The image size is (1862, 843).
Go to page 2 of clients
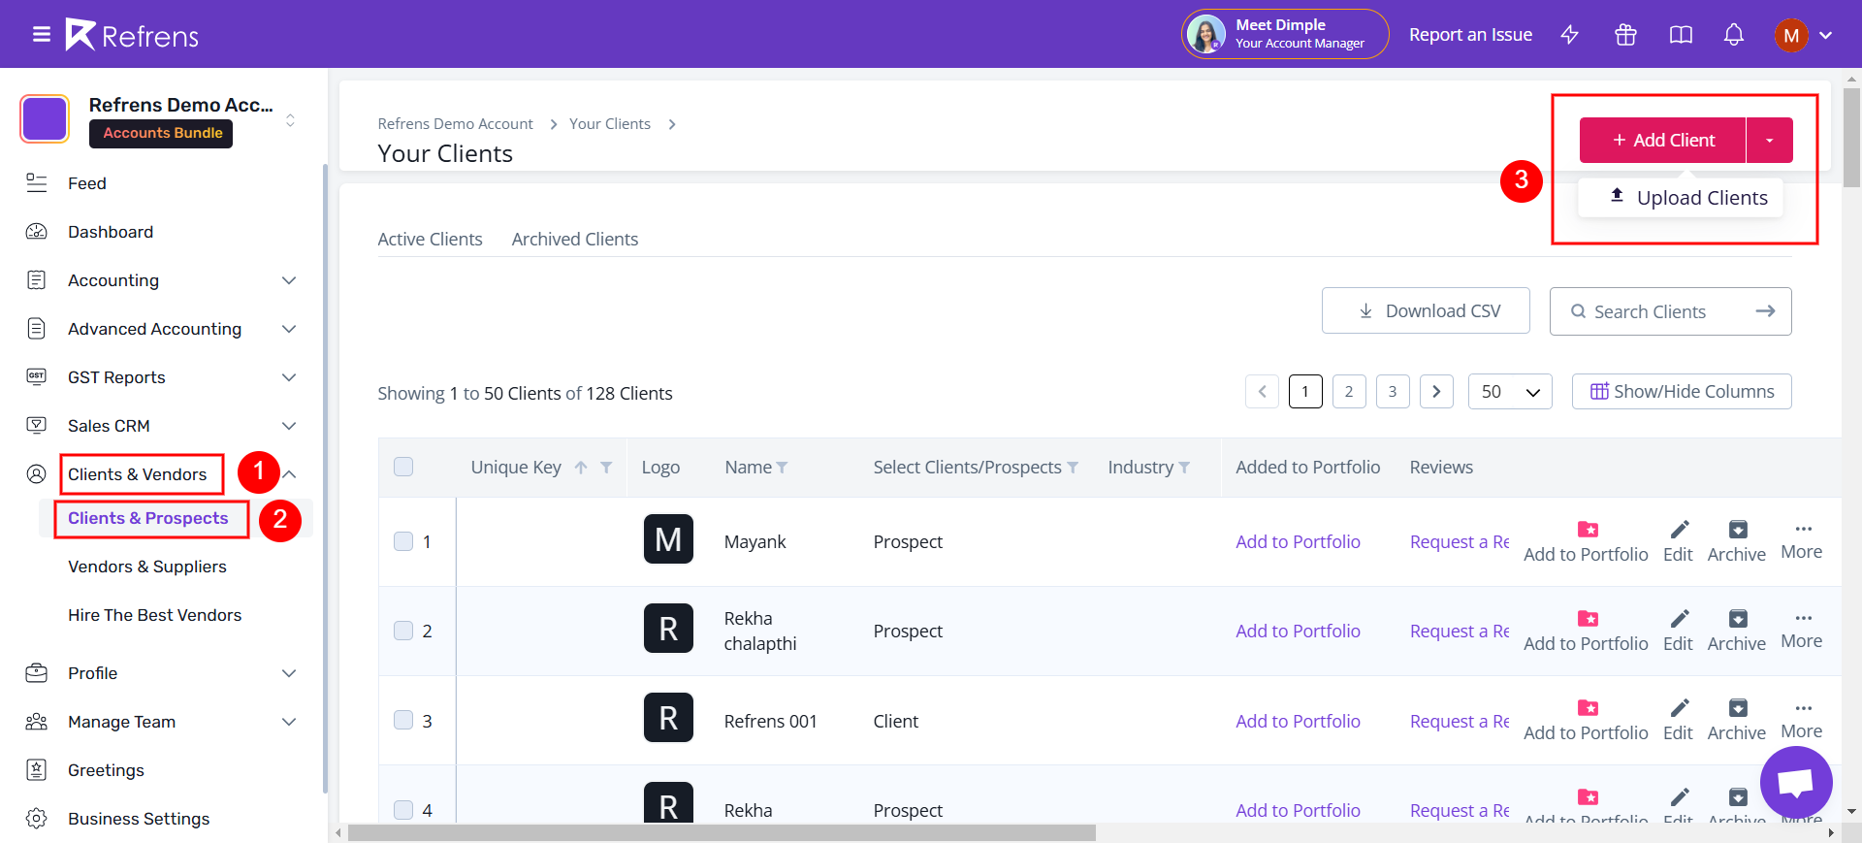[1349, 392]
